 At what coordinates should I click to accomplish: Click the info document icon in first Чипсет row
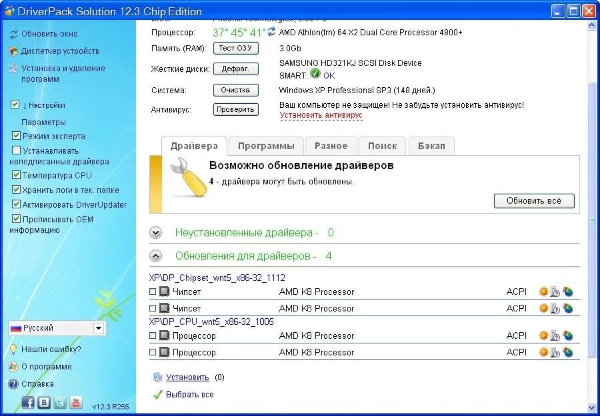coord(555,292)
